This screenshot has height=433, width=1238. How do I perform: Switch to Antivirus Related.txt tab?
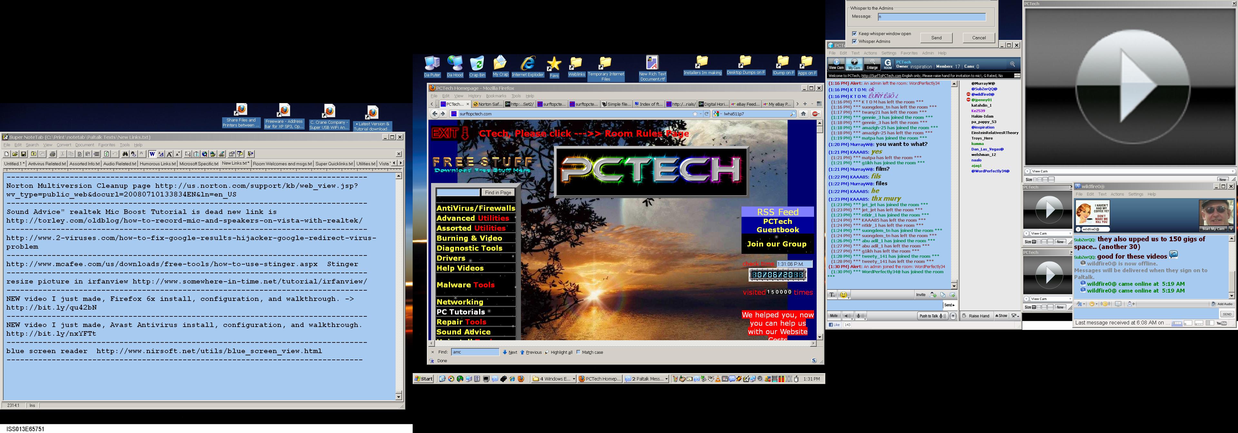click(47, 164)
